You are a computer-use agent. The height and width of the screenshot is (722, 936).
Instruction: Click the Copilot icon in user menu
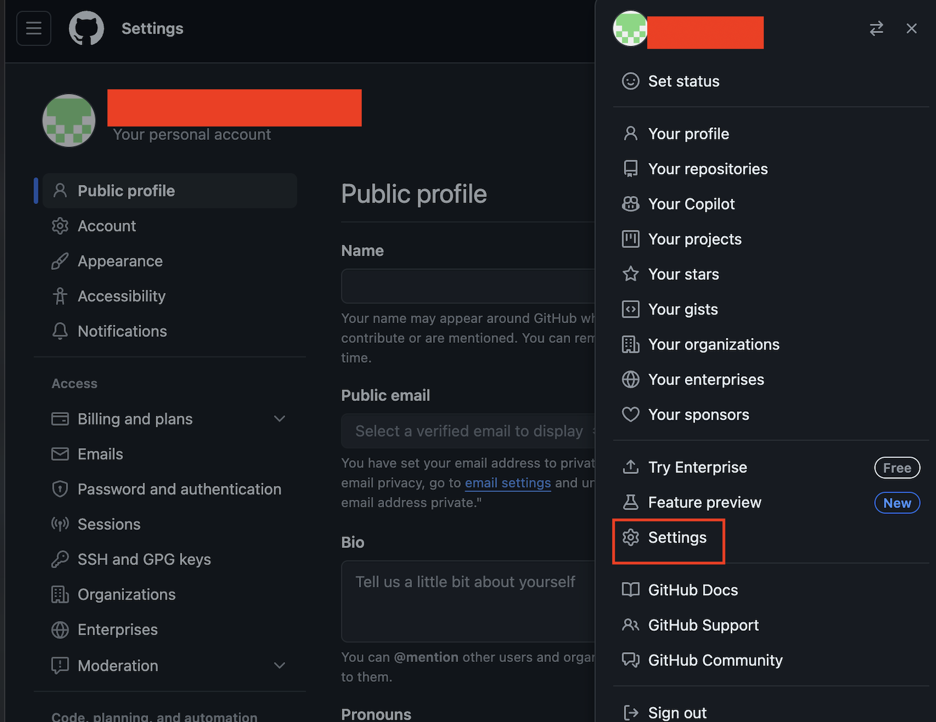pyautogui.click(x=630, y=204)
